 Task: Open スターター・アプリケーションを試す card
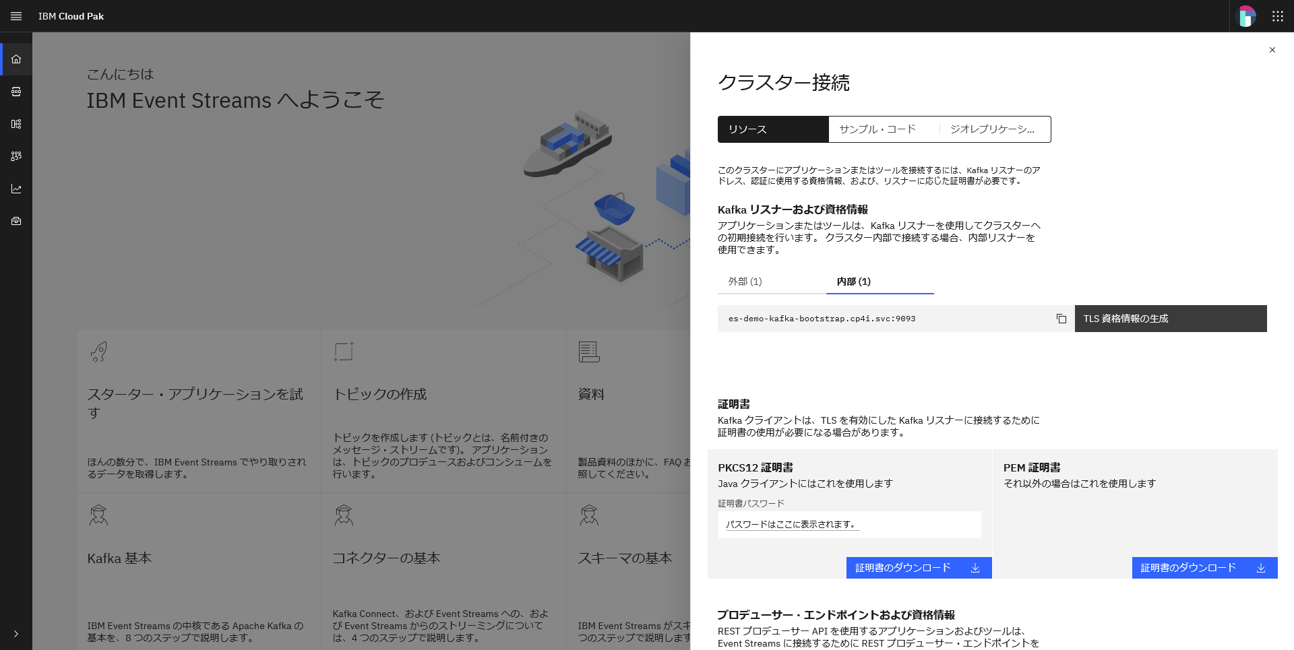coord(198,411)
